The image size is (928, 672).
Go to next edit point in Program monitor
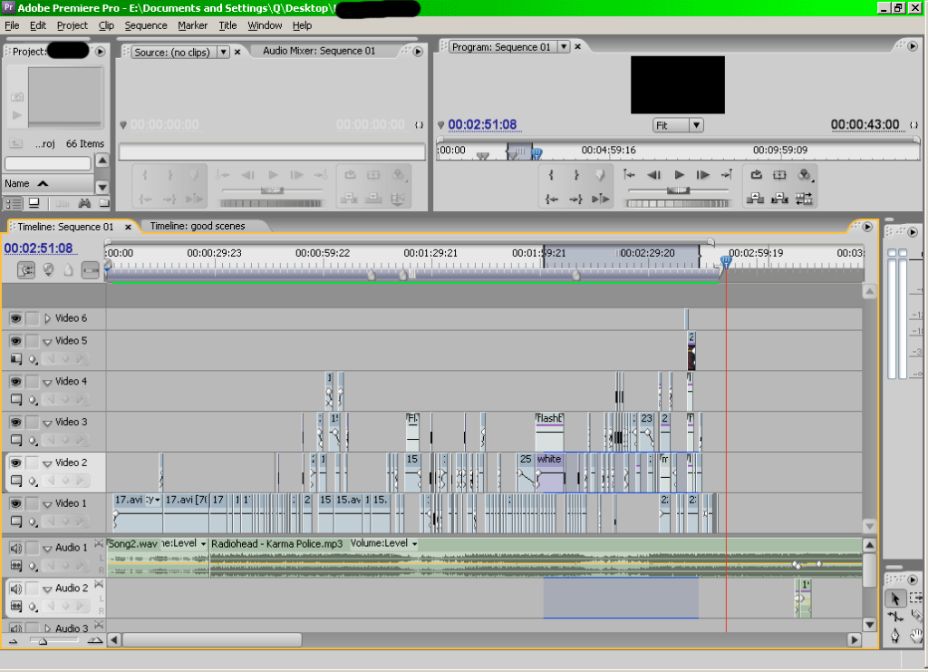727,175
